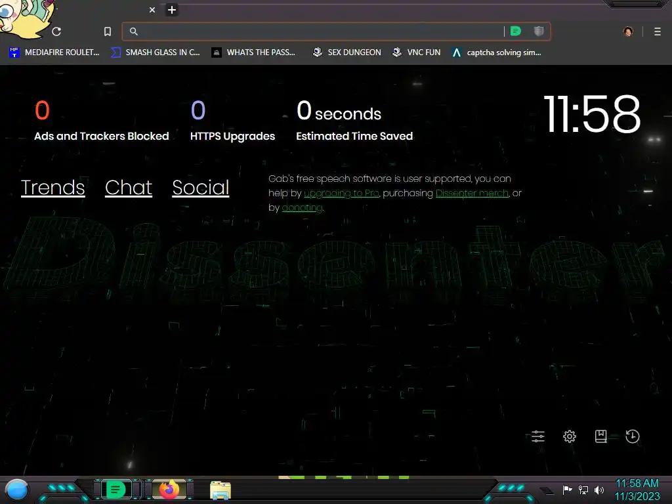
Task: Click the HTTPS Upgrades counter
Action: [x=233, y=121]
